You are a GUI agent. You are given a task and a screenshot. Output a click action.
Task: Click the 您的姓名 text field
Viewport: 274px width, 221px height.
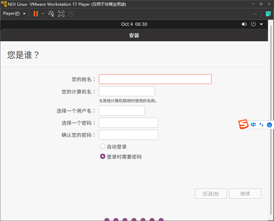point(155,79)
